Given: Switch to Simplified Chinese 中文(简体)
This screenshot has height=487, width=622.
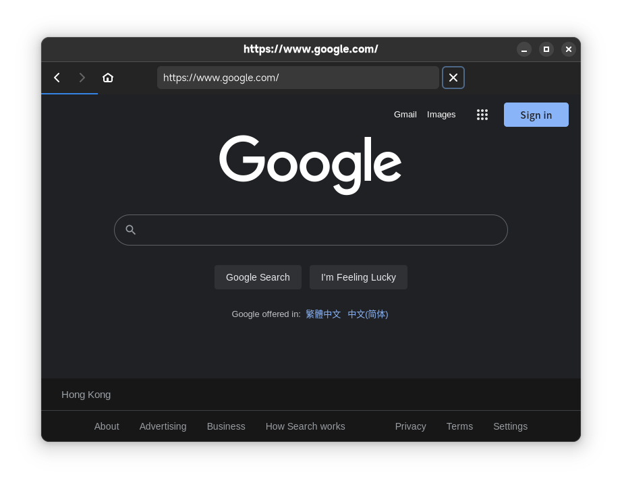Looking at the screenshot, I should (x=368, y=314).
